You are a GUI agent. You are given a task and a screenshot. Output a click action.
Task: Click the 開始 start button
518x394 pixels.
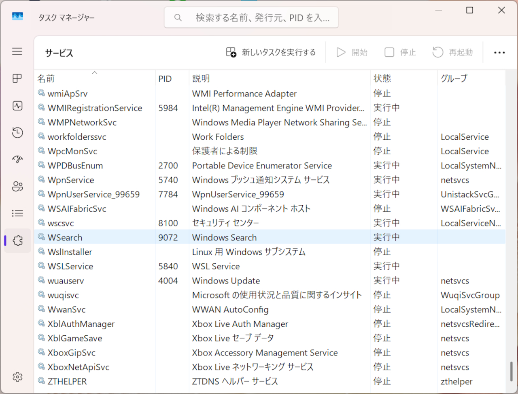coord(352,52)
